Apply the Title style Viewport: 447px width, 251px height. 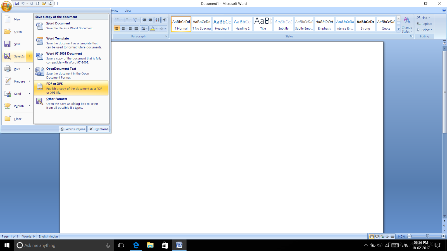[263, 24]
